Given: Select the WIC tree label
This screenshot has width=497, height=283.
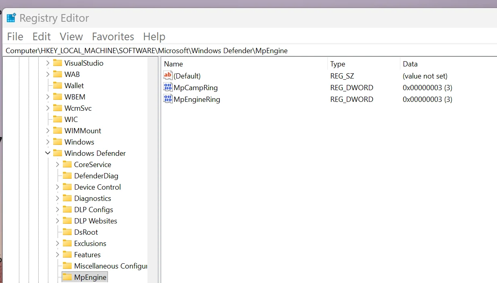Looking at the screenshot, I should coord(71,119).
